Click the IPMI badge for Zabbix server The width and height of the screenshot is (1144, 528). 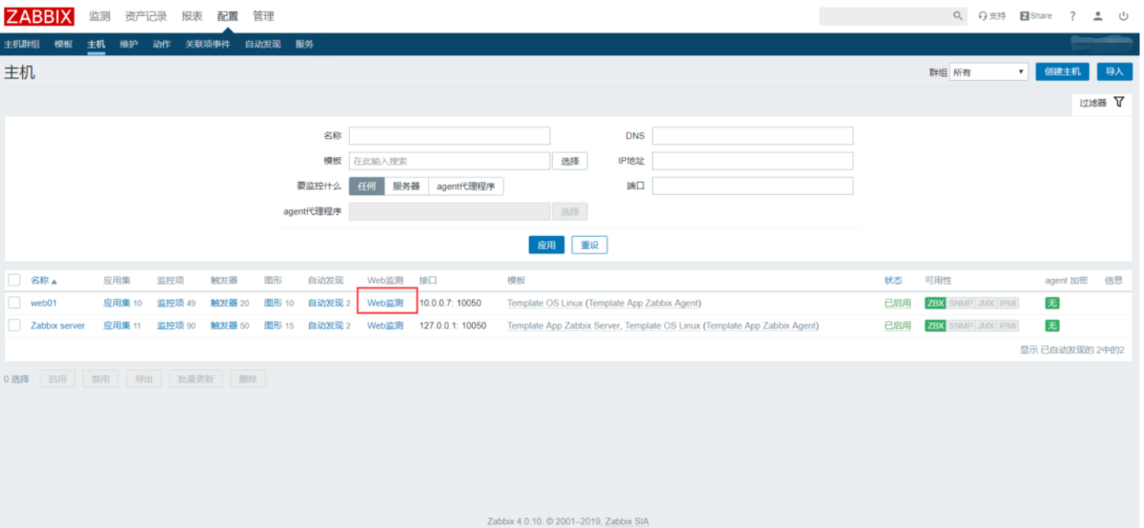click(x=1008, y=326)
